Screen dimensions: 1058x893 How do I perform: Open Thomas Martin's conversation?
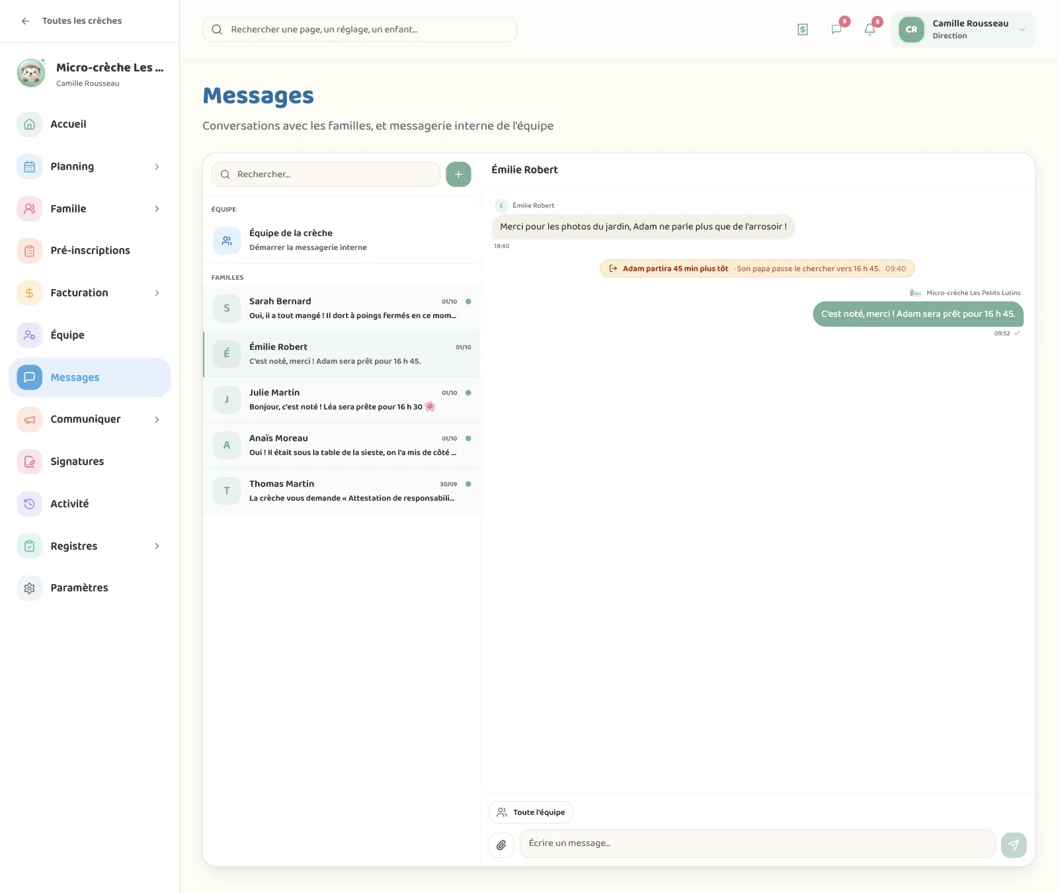tap(341, 491)
